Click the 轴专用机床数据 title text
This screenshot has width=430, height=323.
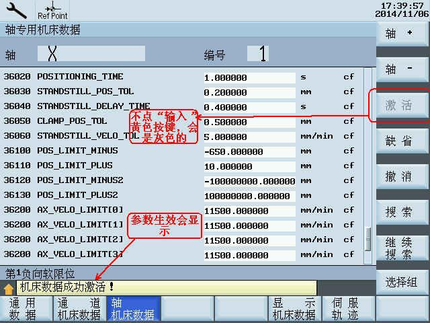[x=43, y=30]
